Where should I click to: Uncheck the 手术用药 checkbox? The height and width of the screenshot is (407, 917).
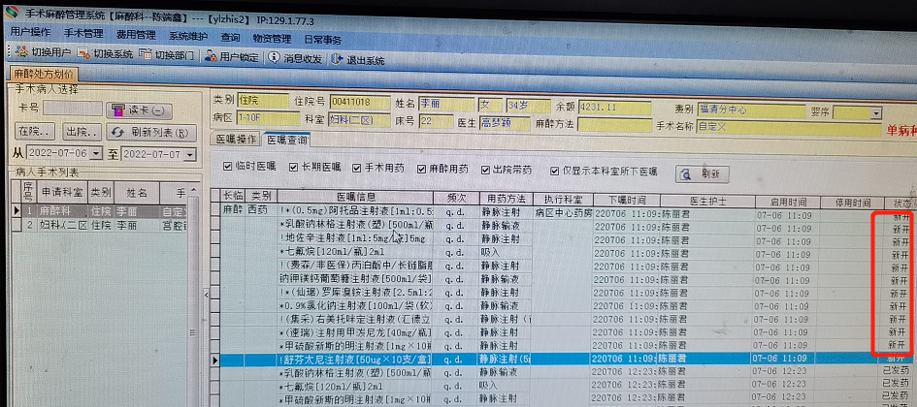click(x=357, y=169)
